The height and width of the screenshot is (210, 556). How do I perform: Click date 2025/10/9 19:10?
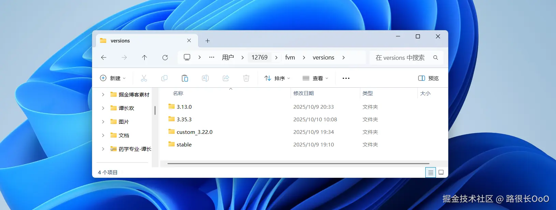click(x=313, y=144)
